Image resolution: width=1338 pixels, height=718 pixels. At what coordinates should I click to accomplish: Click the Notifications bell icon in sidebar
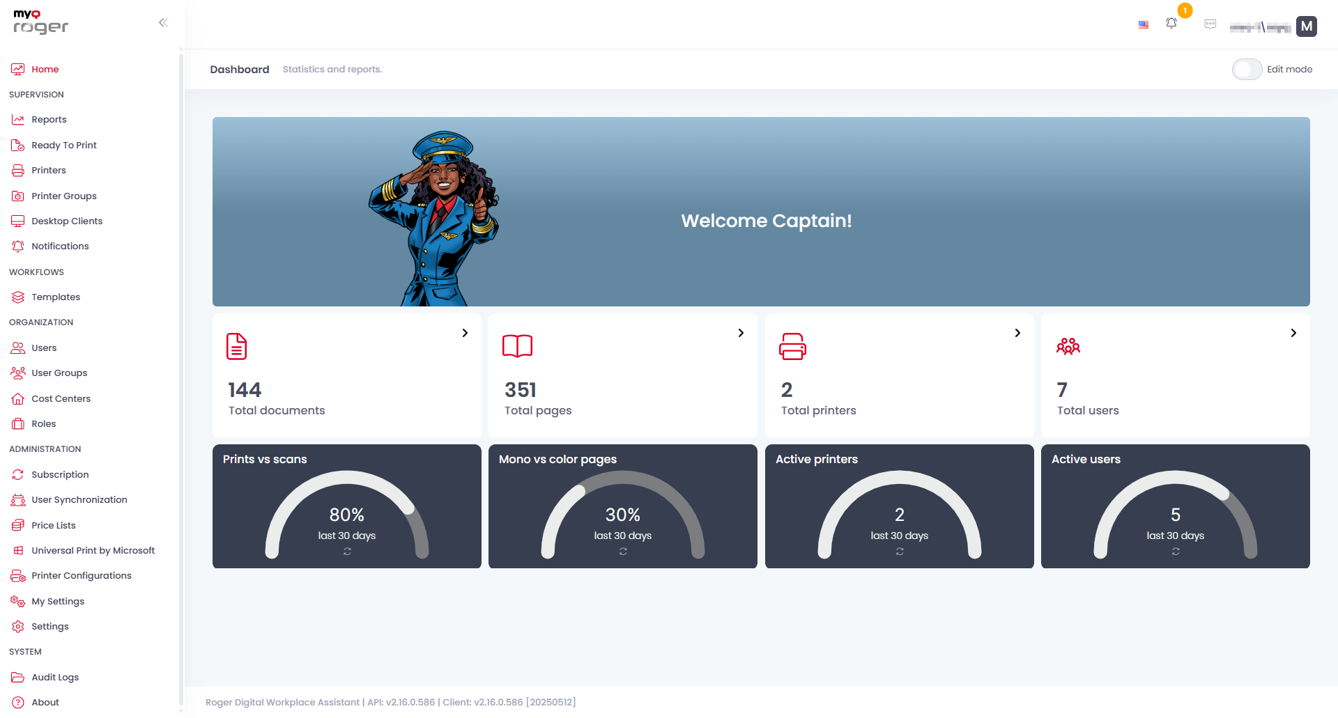click(18, 247)
